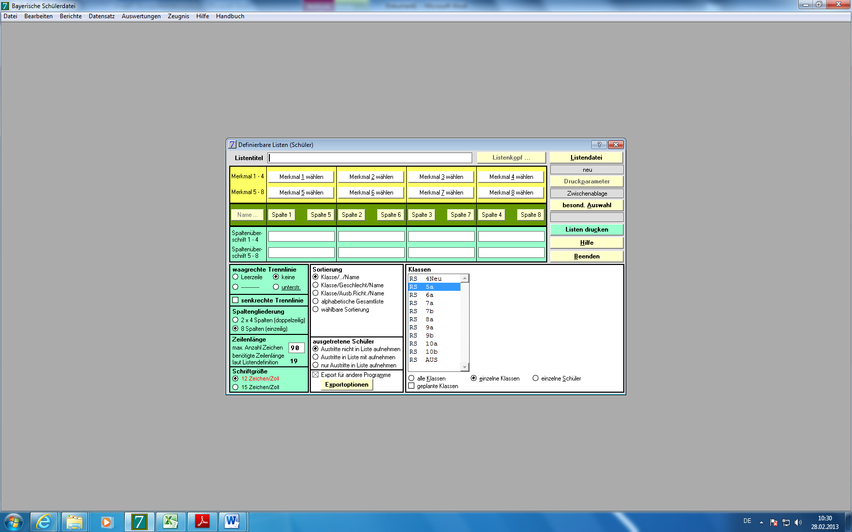Select 15 Zeichen/Zoll font size
This screenshot has height=532, width=852.
coord(235,387)
